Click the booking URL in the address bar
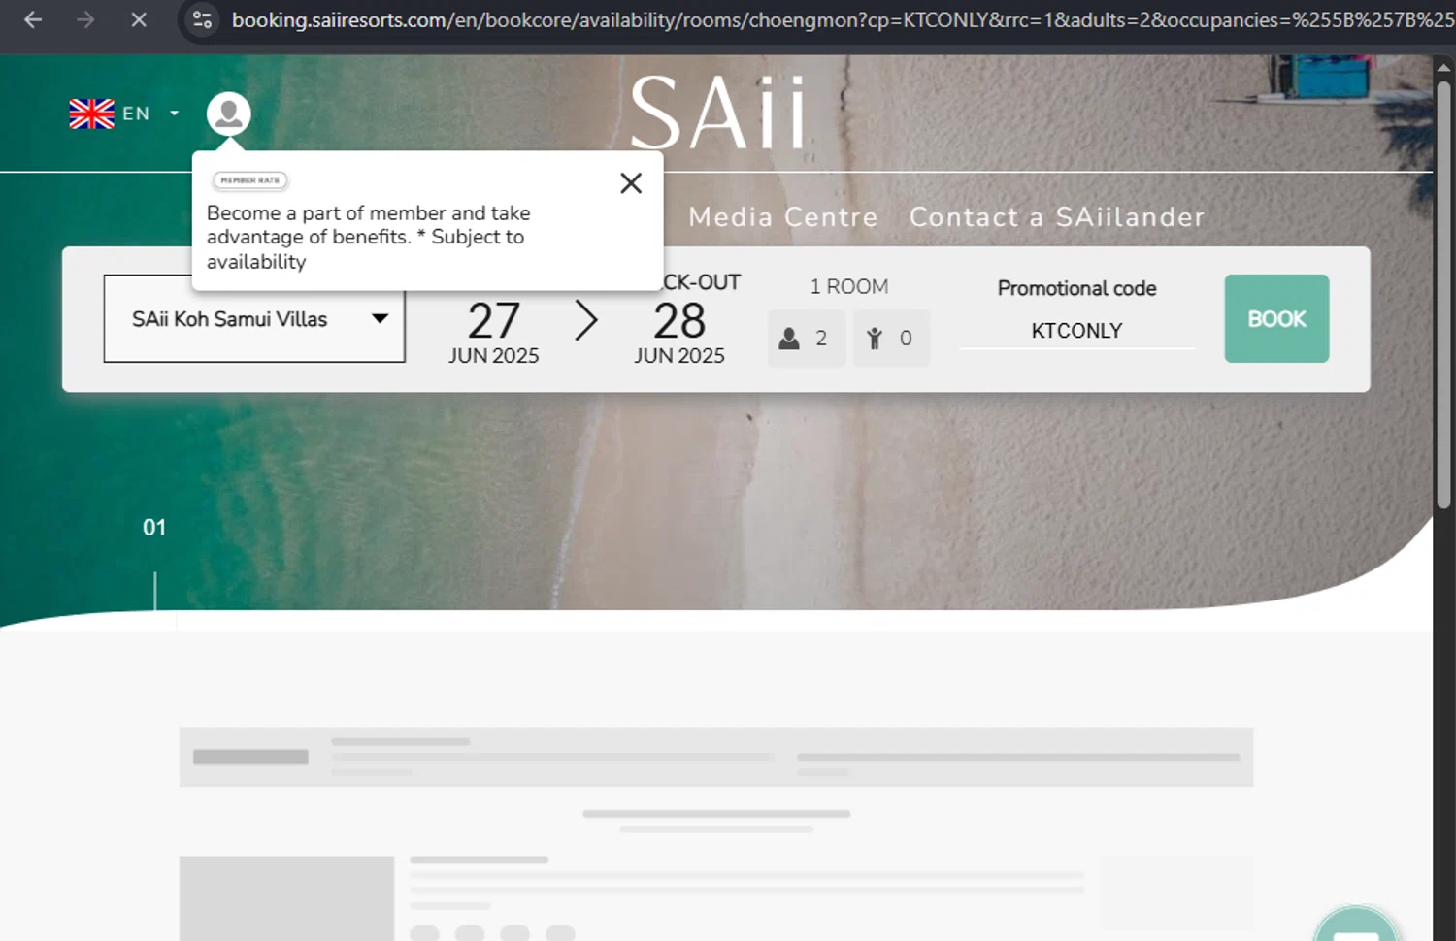This screenshot has height=941, width=1456. tap(843, 19)
